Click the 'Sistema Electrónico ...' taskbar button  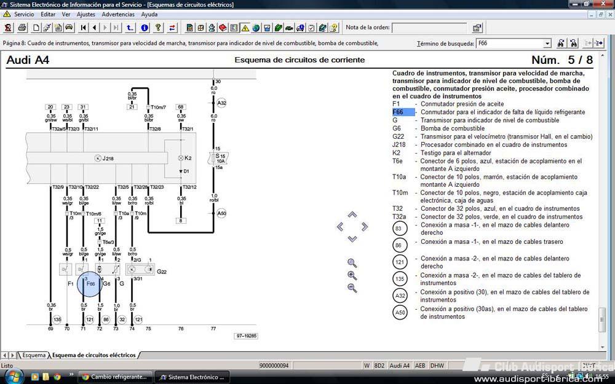[192, 377]
